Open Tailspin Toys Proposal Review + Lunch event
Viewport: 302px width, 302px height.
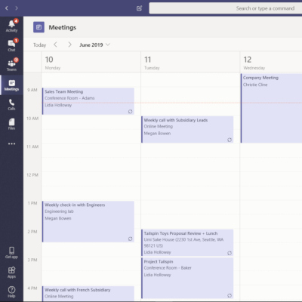click(x=187, y=242)
